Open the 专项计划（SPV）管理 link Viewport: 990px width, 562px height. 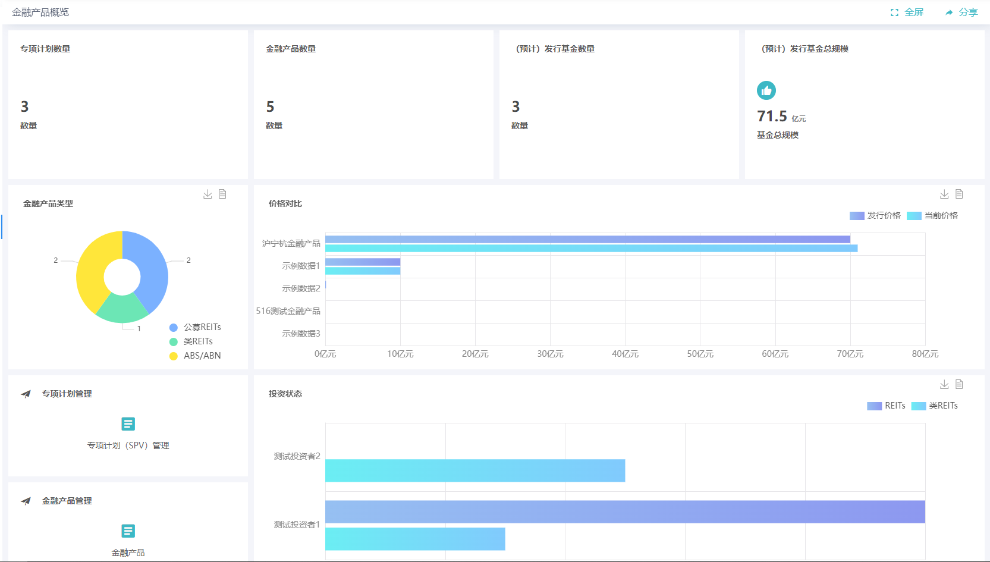point(128,445)
